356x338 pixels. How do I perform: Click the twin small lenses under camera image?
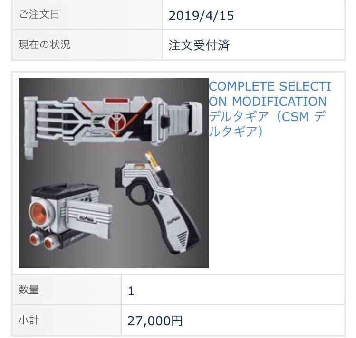click(45, 242)
